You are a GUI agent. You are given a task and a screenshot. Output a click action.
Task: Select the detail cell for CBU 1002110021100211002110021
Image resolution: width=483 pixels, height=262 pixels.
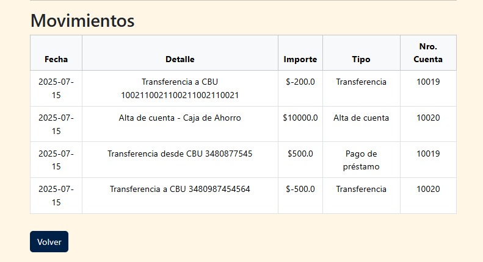pos(180,88)
